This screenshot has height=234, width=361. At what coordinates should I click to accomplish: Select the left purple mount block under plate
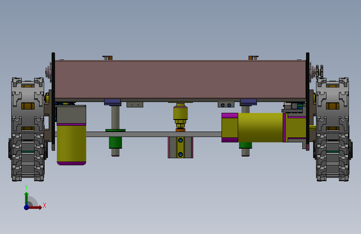[x=112, y=102]
